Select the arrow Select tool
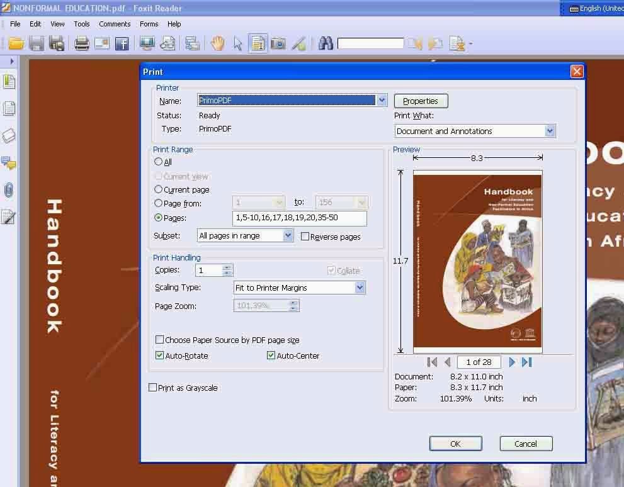 tap(238, 43)
